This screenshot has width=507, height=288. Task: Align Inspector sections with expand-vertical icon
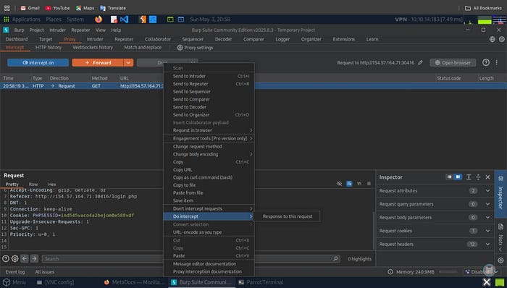(469, 177)
